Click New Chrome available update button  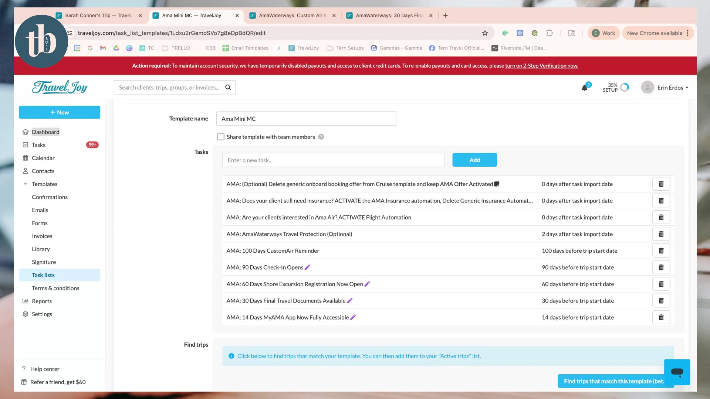[x=655, y=33]
